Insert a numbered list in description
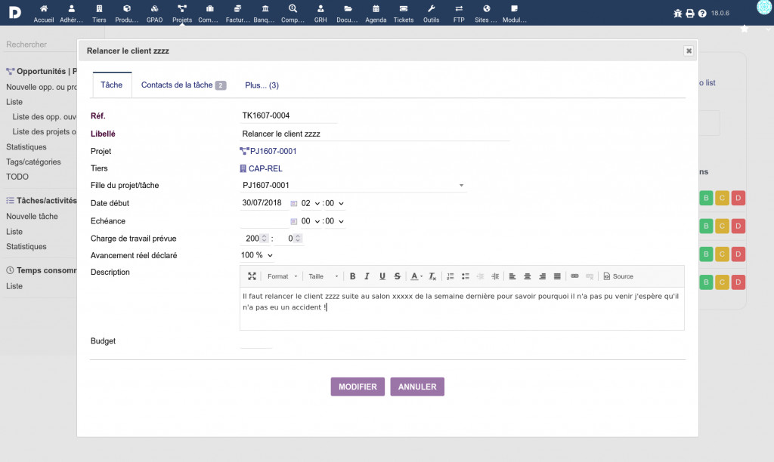 [x=450, y=276]
